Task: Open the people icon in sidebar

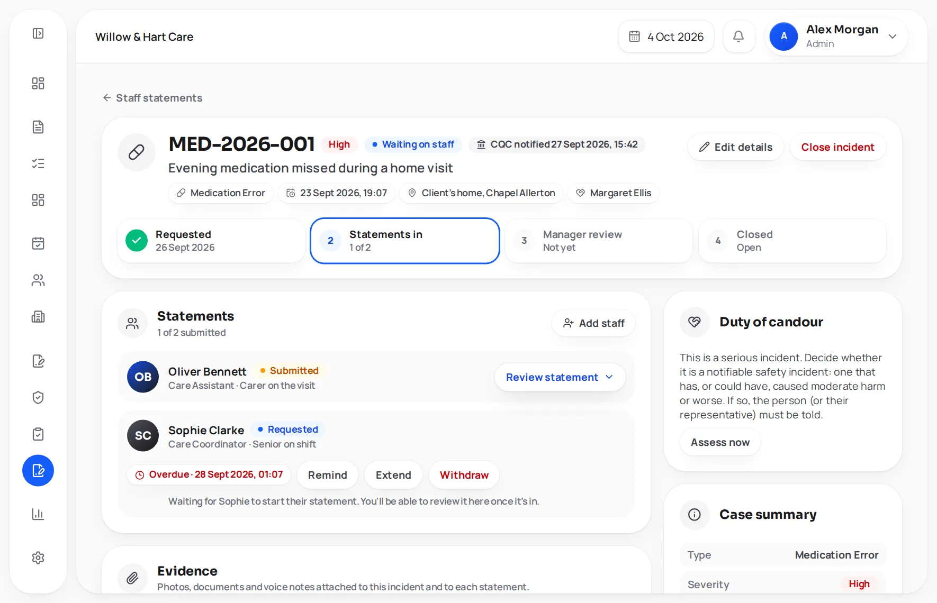Action: 38,280
